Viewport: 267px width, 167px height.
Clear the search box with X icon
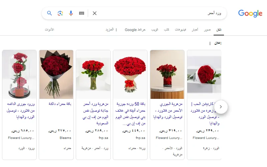(x=95, y=13)
